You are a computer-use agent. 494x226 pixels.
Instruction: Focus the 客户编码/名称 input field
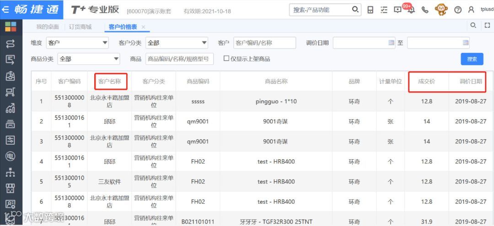pyautogui.click(x=265, y=43)
